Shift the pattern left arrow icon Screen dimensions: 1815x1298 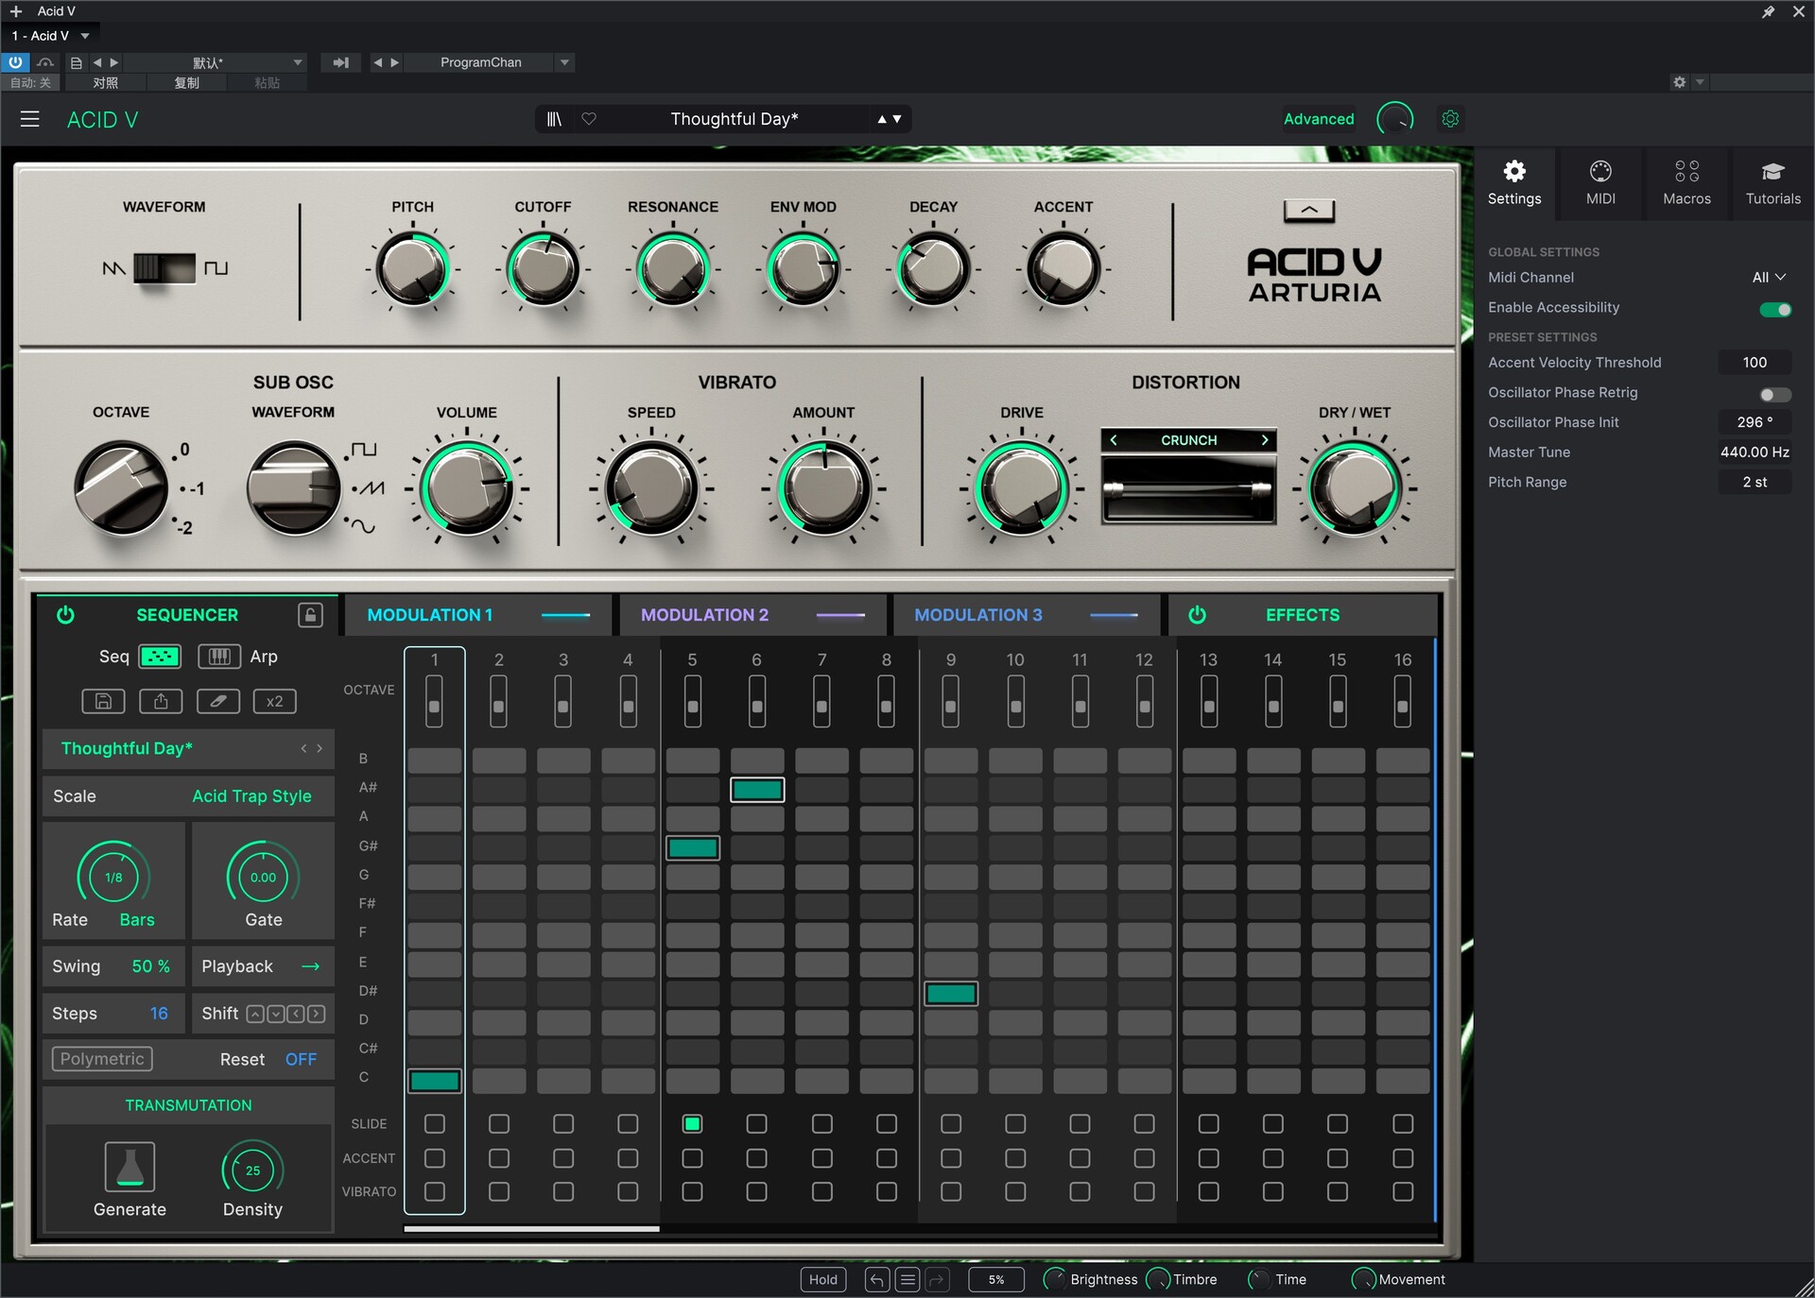[x=296, y=1014]
